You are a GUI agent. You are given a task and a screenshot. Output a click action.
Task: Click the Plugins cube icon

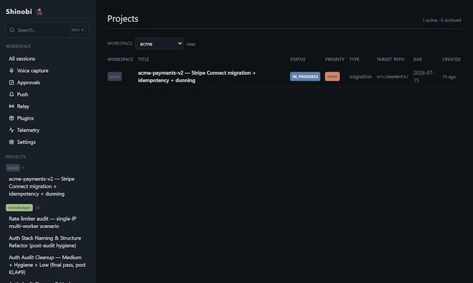pyautogui.click(x=11, y=118)
